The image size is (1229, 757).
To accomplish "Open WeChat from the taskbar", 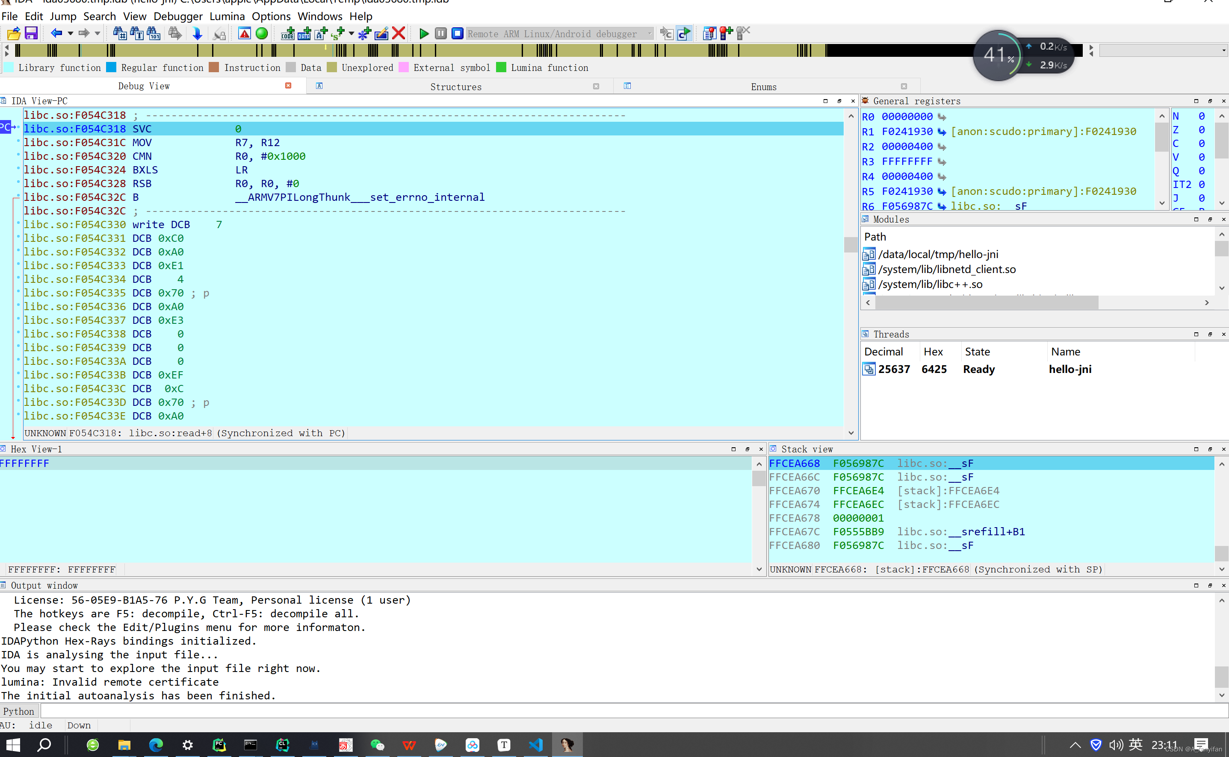I will (x=377, y=745).
